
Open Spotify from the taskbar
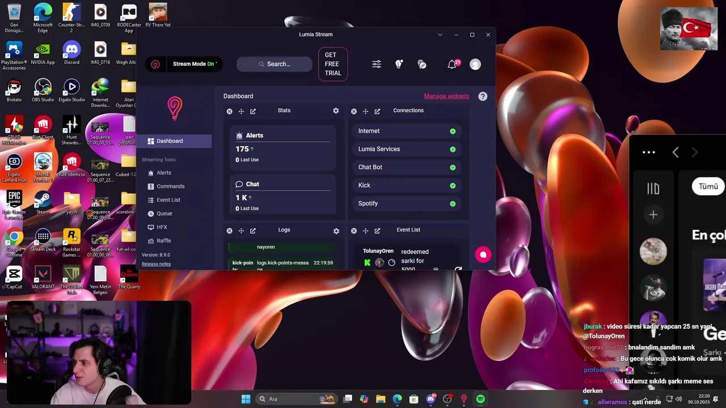tap(480, 399)
